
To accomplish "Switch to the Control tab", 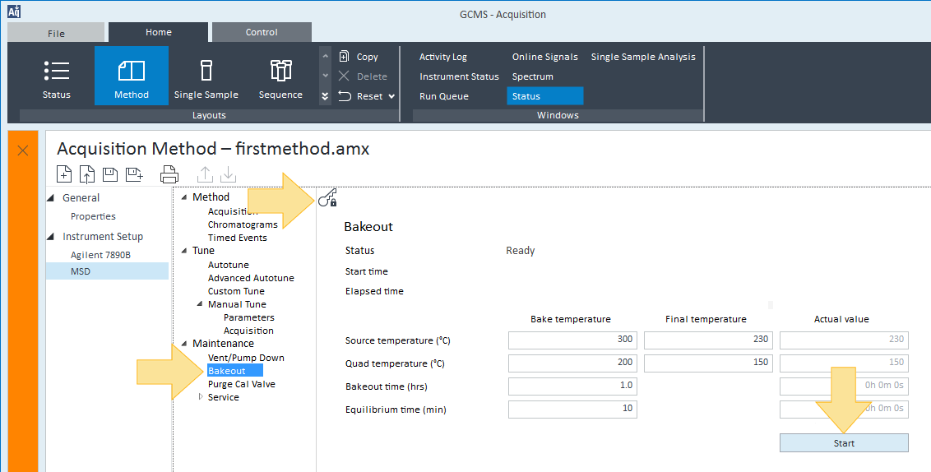I will tap(262, 32).
